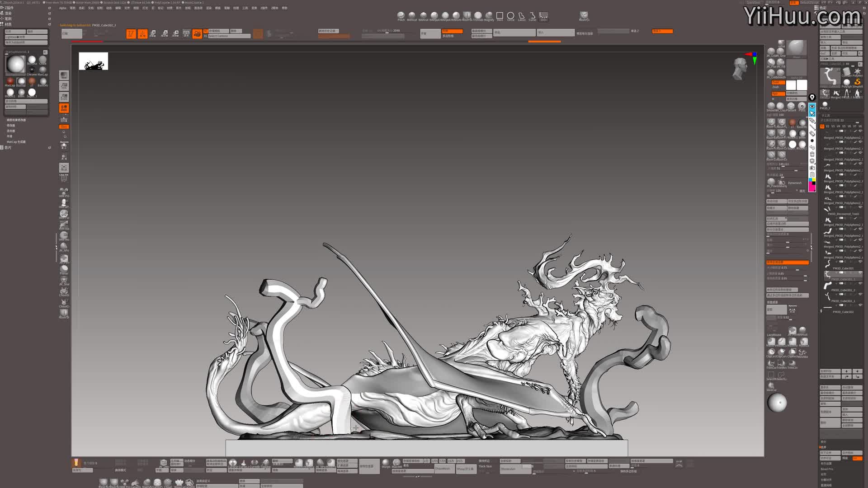Open the Select Camera dropdown
868x488 pixels.
coord(228,36)
